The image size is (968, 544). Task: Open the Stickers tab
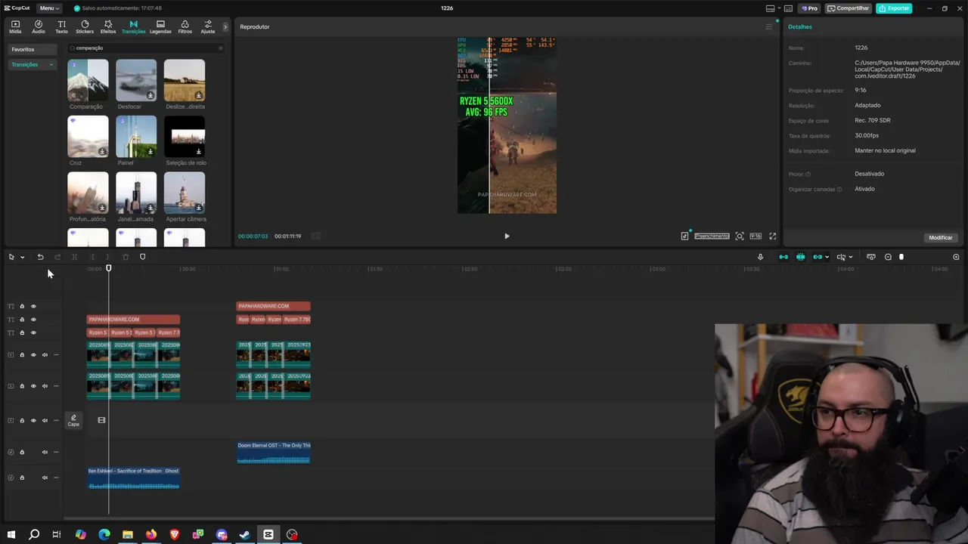coord(85,27)
